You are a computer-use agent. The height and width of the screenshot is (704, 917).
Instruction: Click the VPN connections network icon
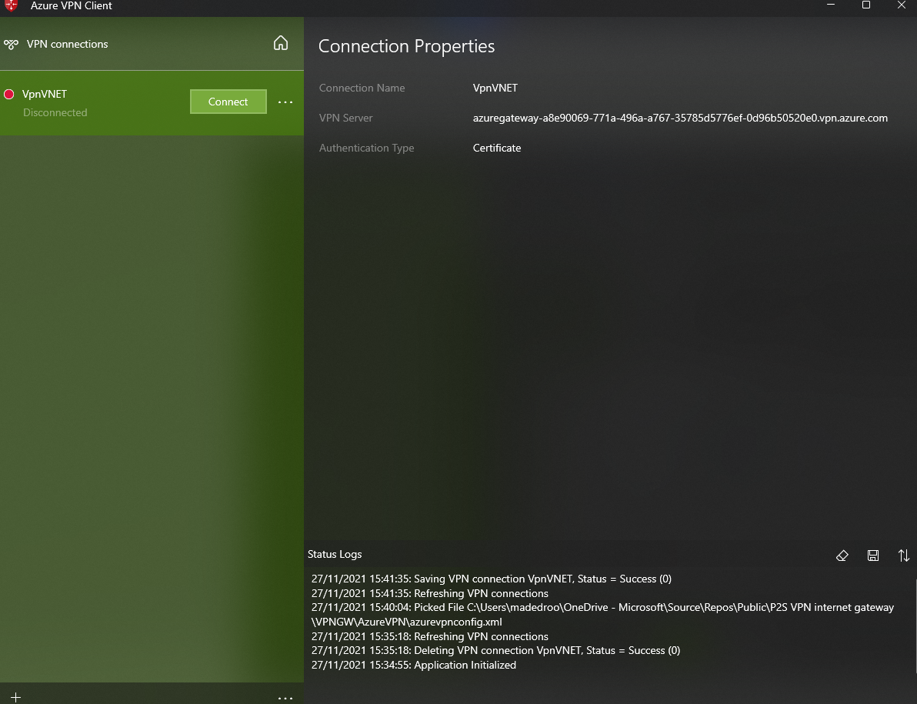click(11, 45)
